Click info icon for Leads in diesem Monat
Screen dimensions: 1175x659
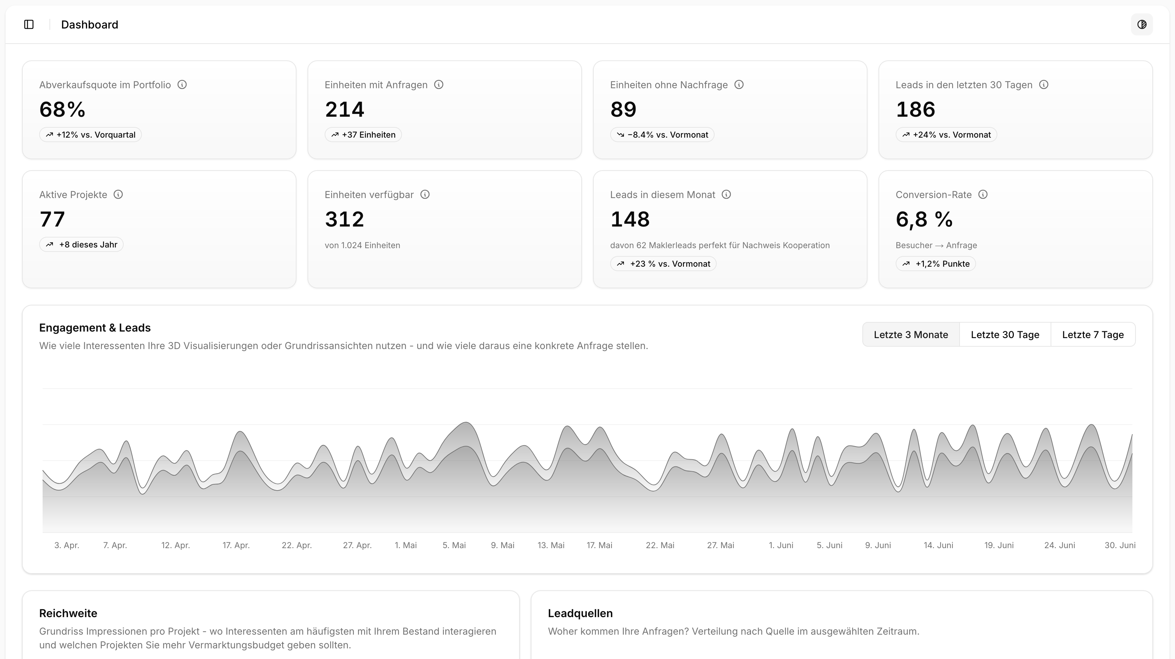click(x=727, y=195)
